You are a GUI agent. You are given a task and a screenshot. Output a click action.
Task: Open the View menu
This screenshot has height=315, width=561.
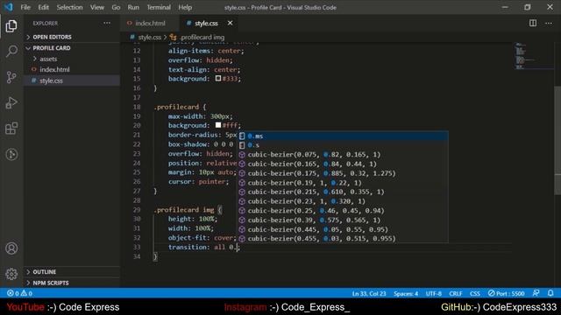(97, 7)
